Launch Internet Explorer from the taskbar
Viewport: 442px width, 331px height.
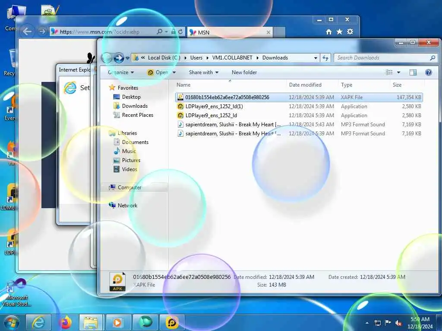click(38, 322)
